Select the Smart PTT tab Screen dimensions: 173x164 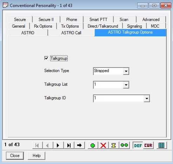pyautogui.click(x=98, y=20)
